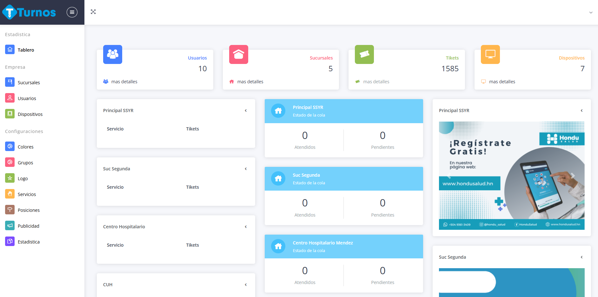Click the Publicidad megaphone icon
The width and height of the screenshot is (598, 297).
coord(10,226)
